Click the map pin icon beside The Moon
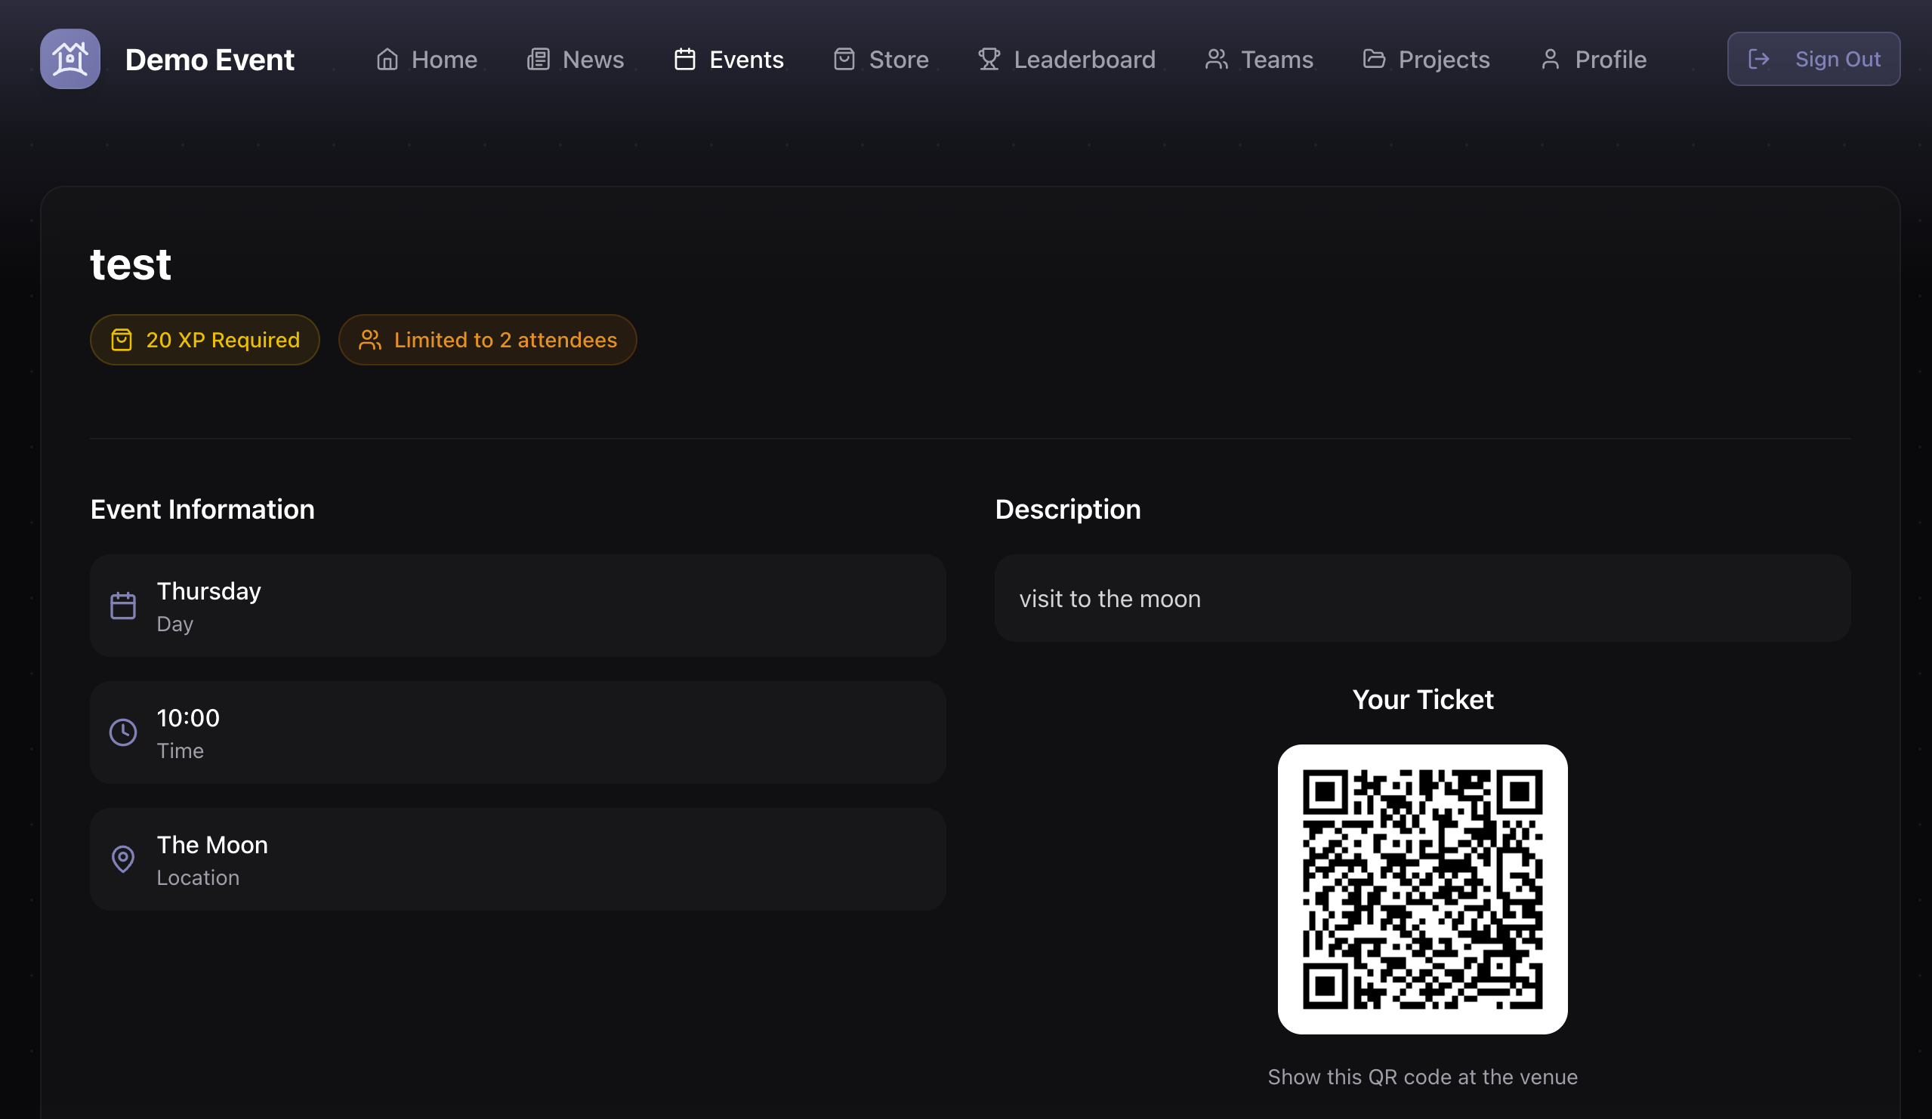 (122, 859)
